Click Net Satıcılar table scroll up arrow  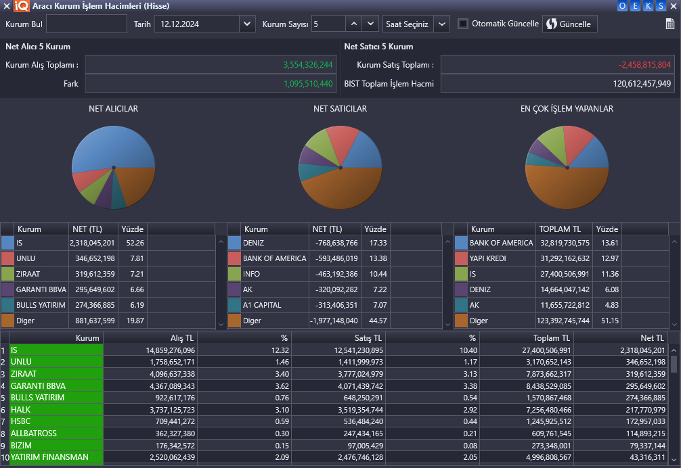pyautogui.click(x=447, y=241)
